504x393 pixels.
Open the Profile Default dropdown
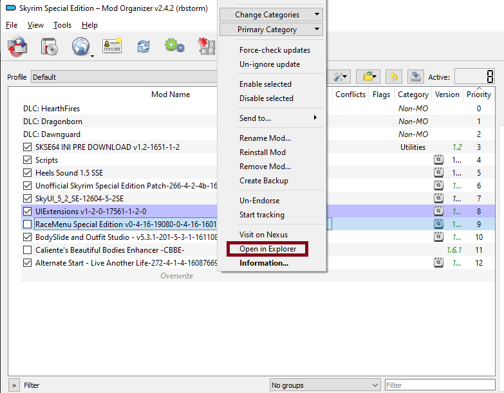click(x=124, y=77)
